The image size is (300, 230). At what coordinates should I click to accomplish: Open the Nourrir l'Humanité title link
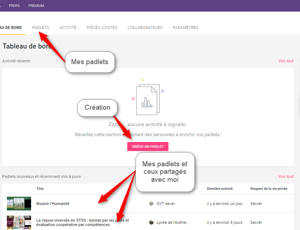coord(53,204)
